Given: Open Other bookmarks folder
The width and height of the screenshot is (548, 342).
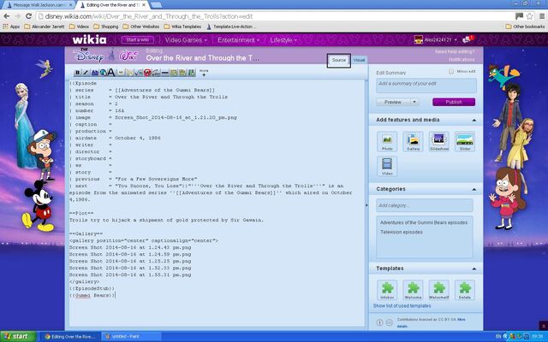Looking at the screenshot, I should (x=525, y=27).
